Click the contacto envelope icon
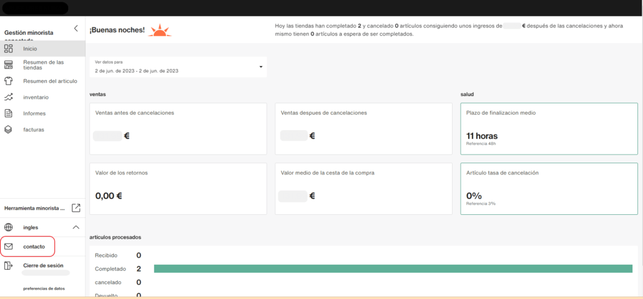The width and height of the screenshot is (643, 299). tap(9, 247)
